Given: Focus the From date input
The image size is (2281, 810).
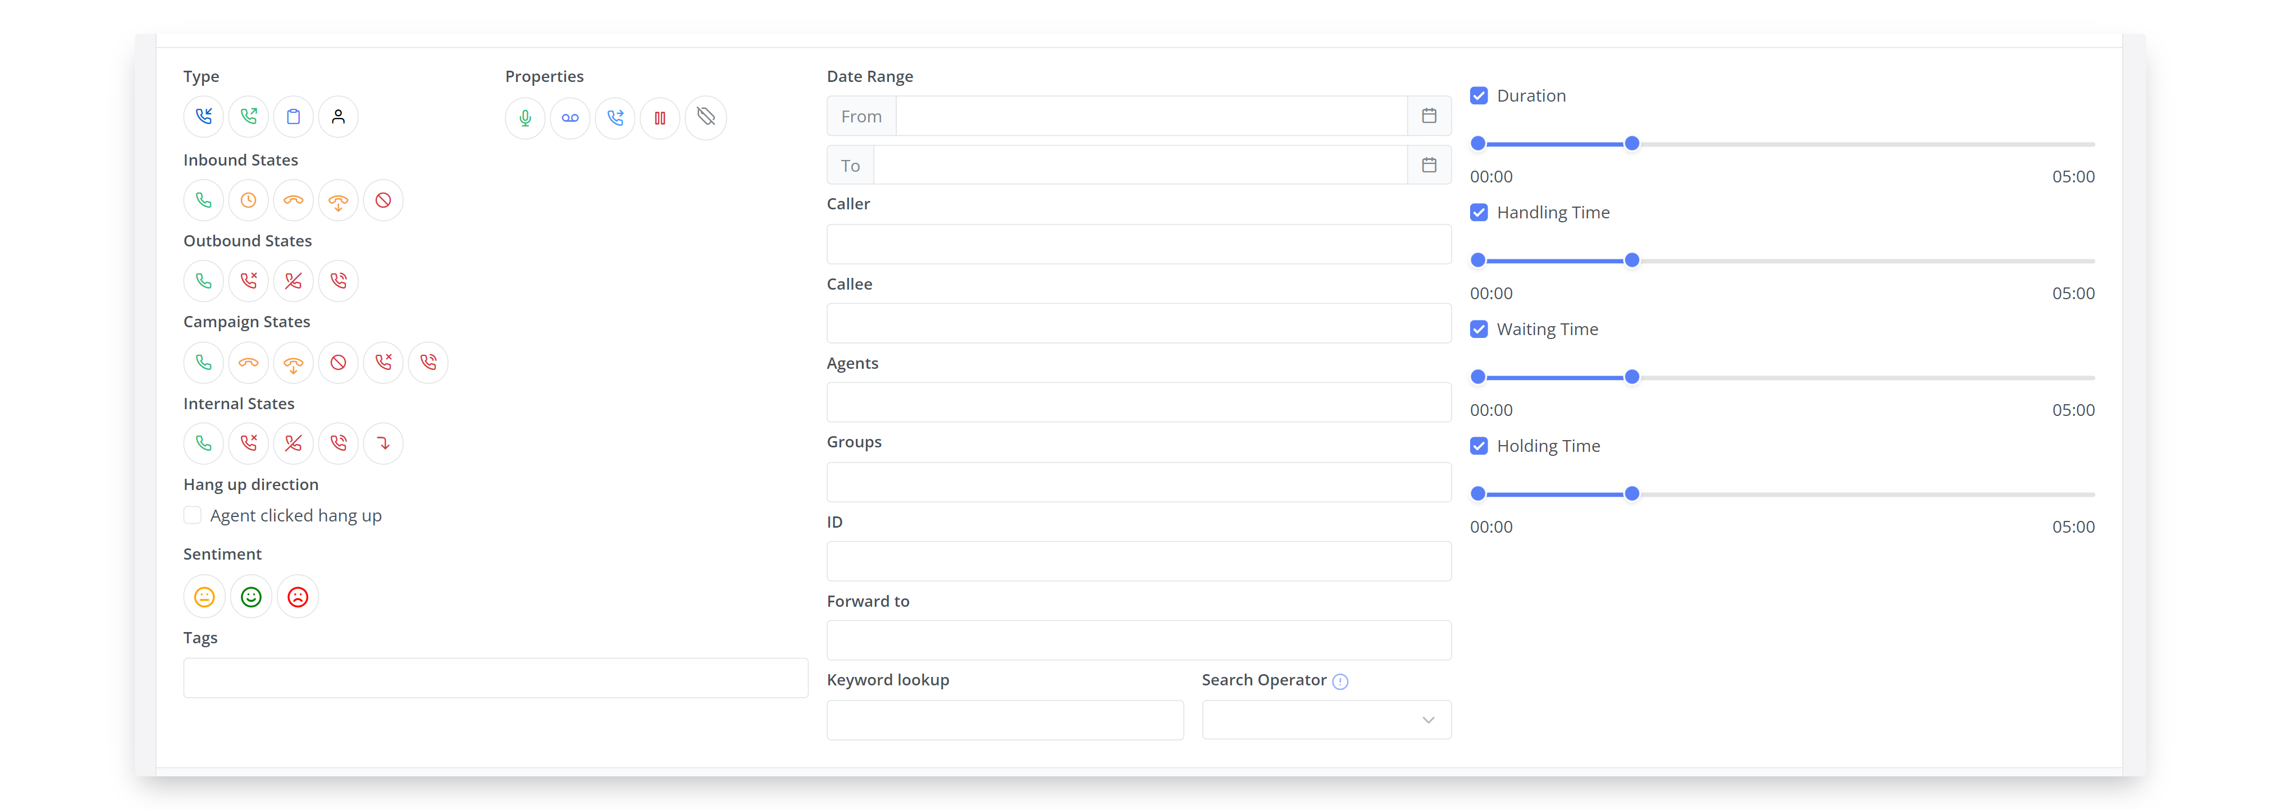Looking at the screenshot, I should pyautogui.click(x=1152, y=116).
